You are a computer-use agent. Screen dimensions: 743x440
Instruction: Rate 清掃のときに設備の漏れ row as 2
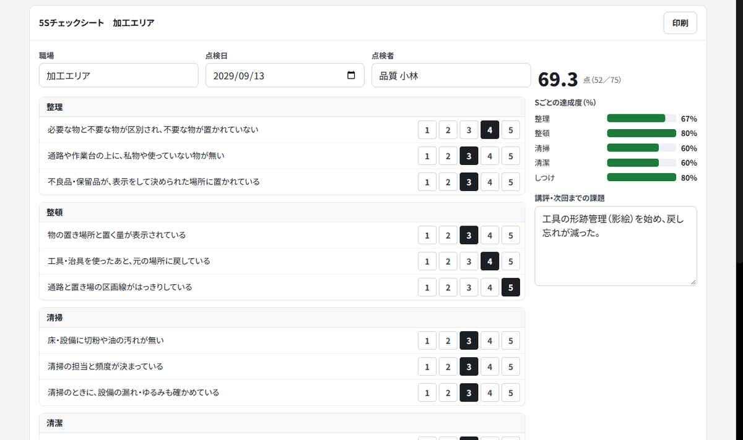pyautogui.click(x=448, y=392)
